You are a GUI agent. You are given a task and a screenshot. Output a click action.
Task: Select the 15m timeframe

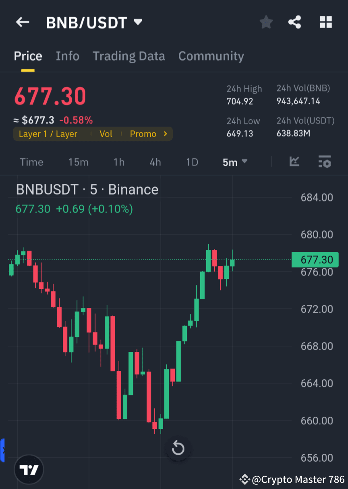point(78,162)
